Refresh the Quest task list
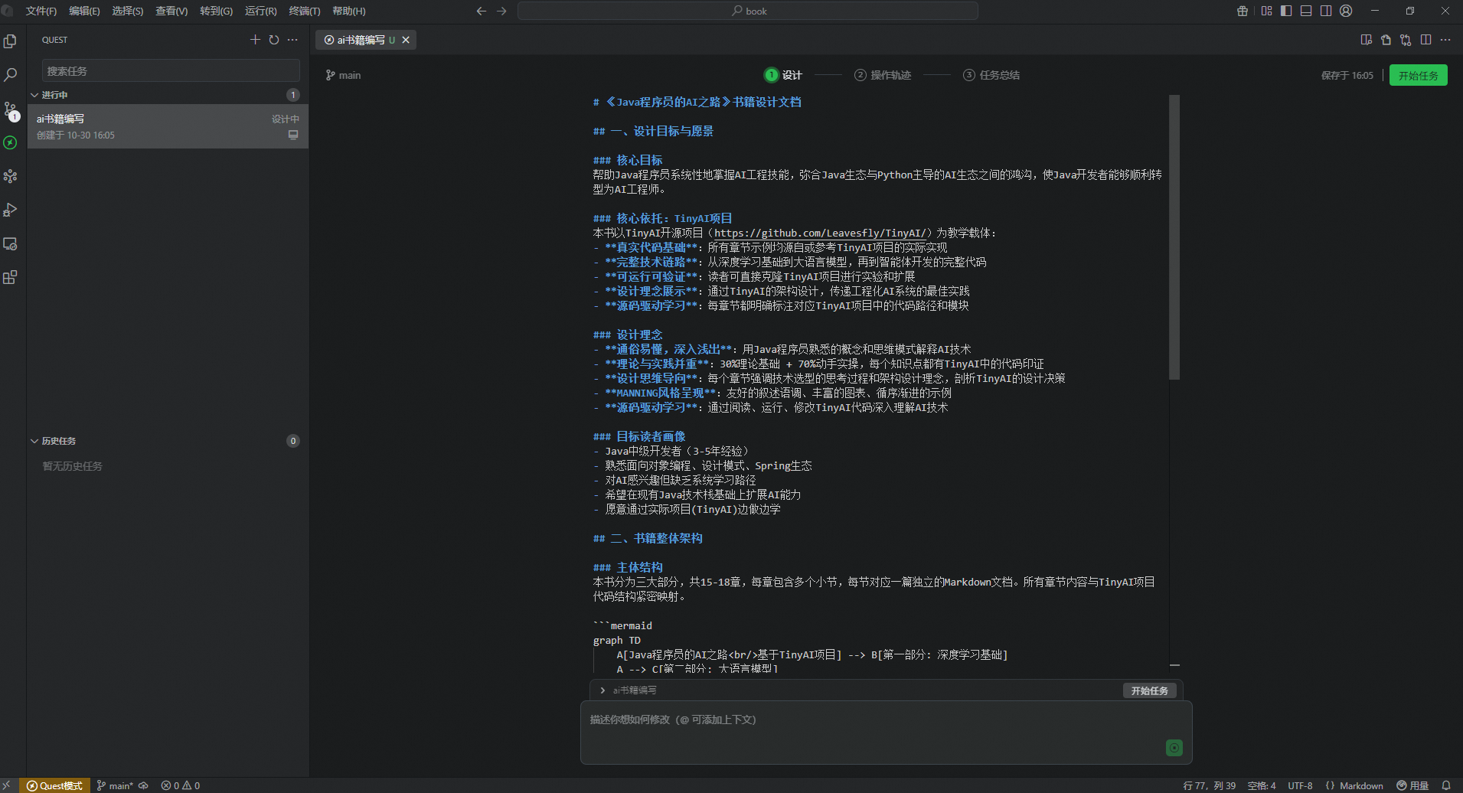This screenshot has width=1463, height=793. (x=274, y=40)
